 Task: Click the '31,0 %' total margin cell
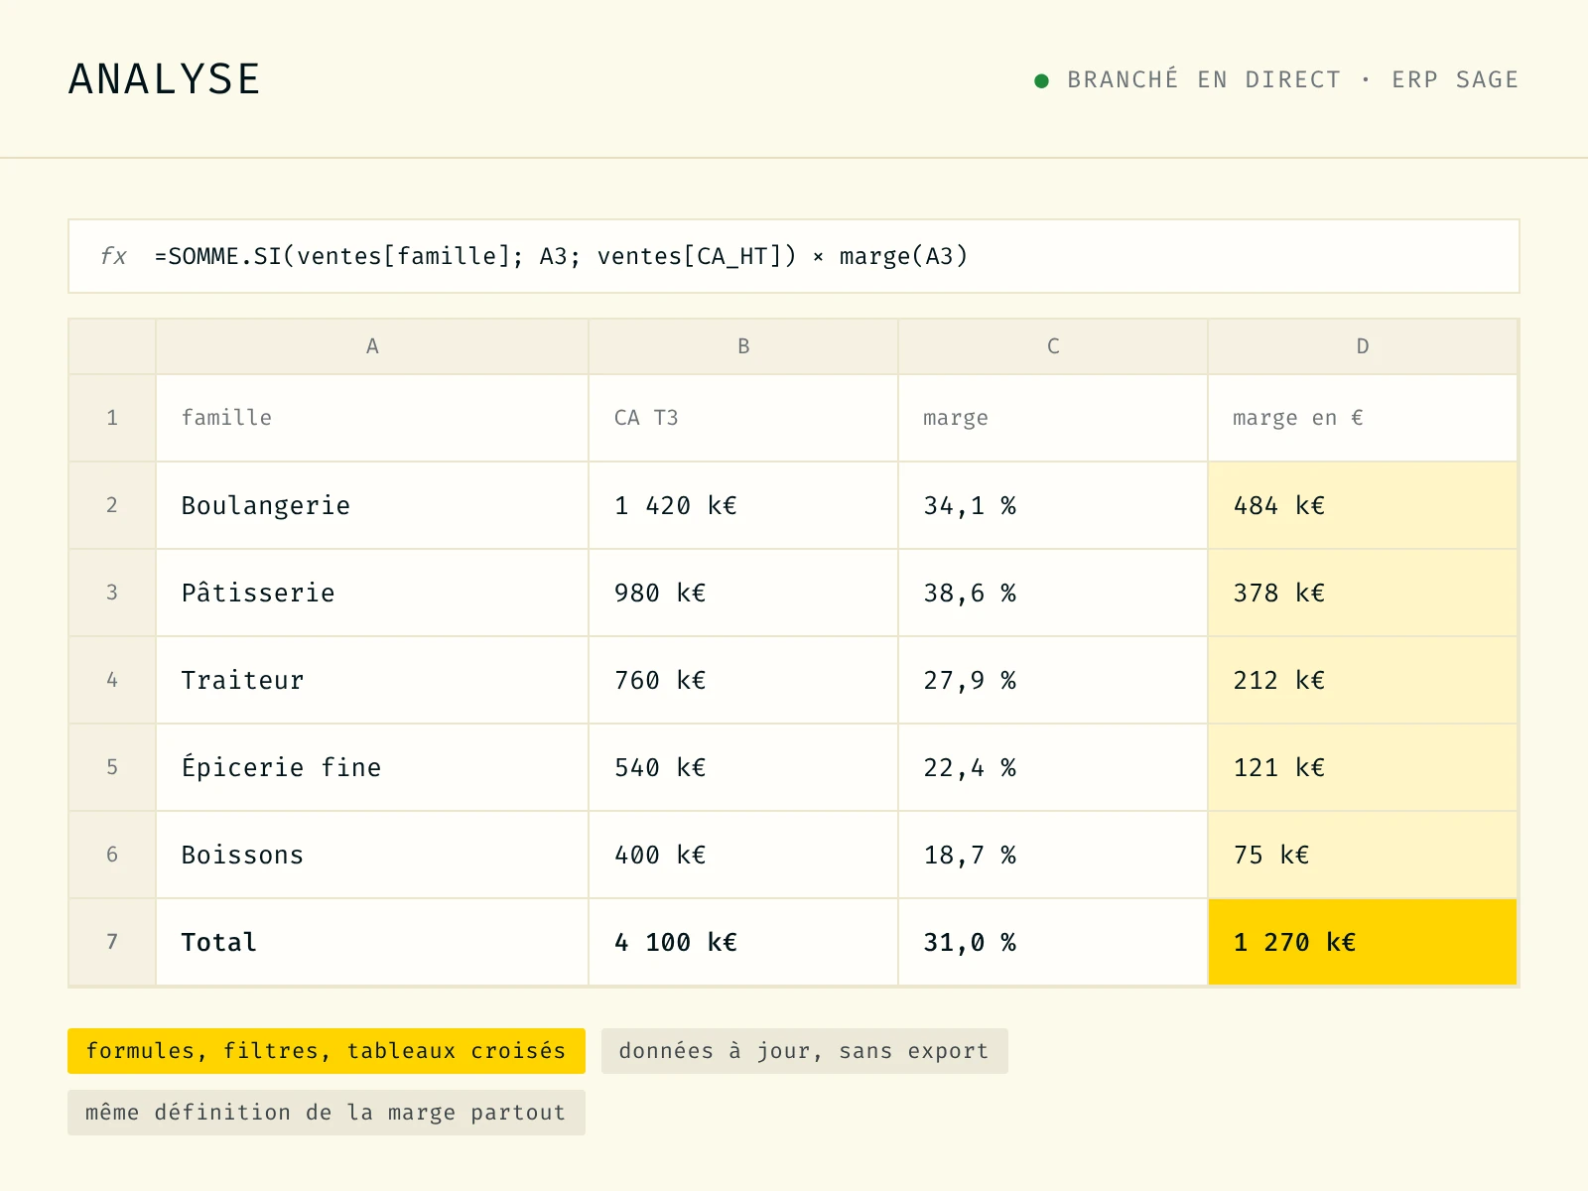pos(1053,942)
